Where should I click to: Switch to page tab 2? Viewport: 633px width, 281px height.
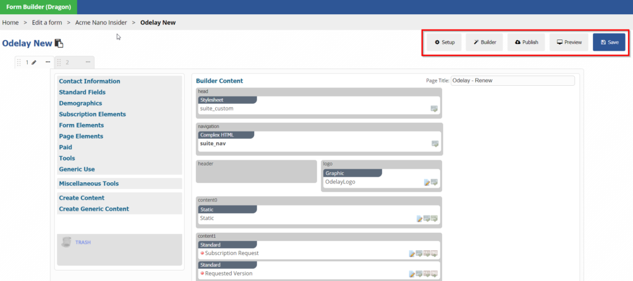pos(67,62)
